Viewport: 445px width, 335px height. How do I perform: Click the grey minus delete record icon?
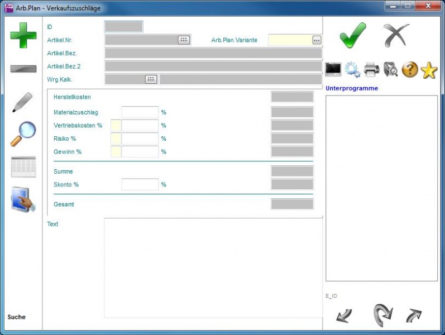pyautogui.click(x=23, y=69)
